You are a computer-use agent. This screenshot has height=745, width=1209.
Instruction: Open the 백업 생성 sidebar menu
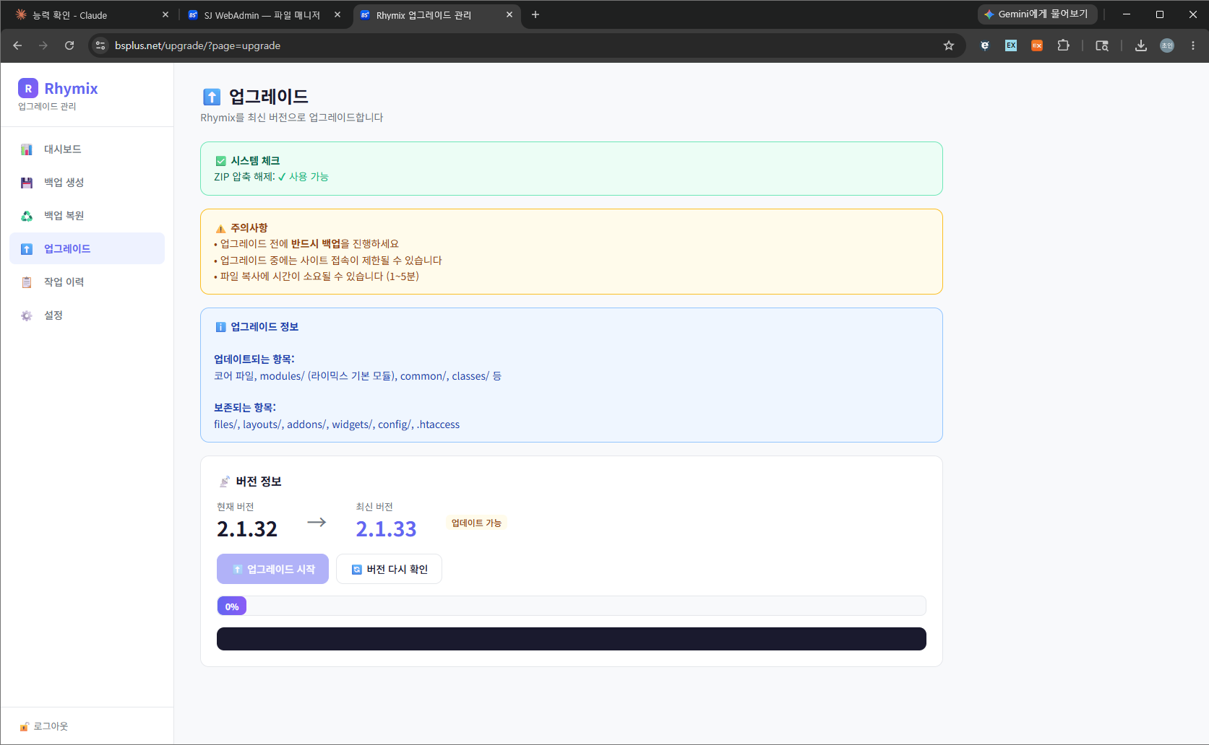[x=87, y=183]
